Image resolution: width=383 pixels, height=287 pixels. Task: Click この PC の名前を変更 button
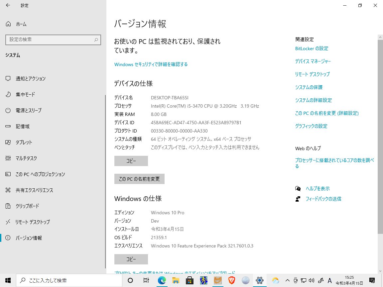(x=140, y=179)
